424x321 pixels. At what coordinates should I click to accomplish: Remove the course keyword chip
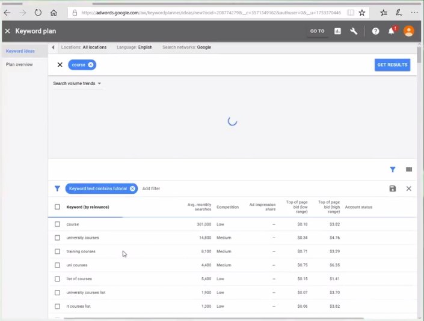point(91,65)
